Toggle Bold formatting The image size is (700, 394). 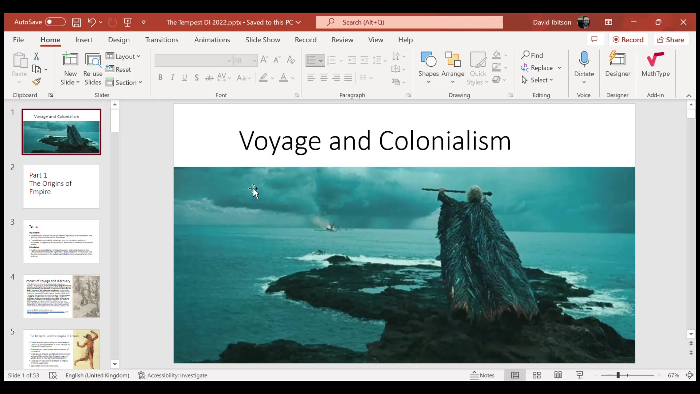pos(160,78)
